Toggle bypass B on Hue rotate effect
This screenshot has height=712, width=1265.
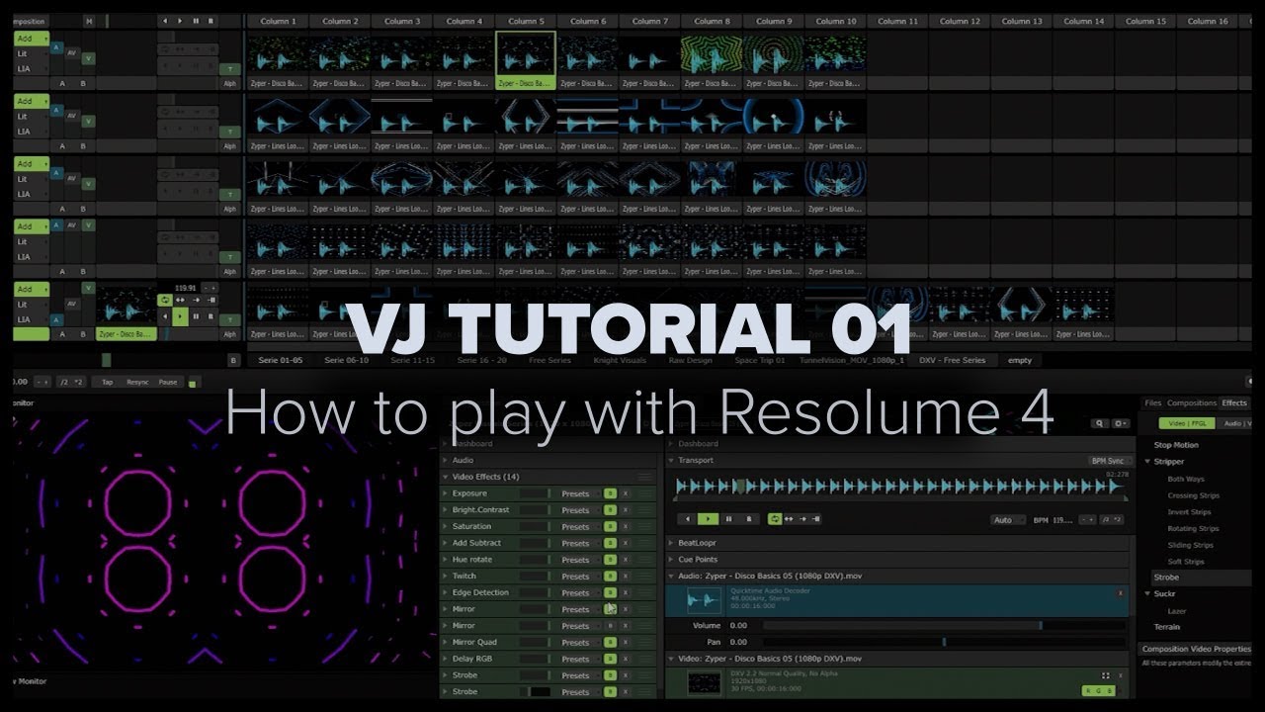point(610,560)
